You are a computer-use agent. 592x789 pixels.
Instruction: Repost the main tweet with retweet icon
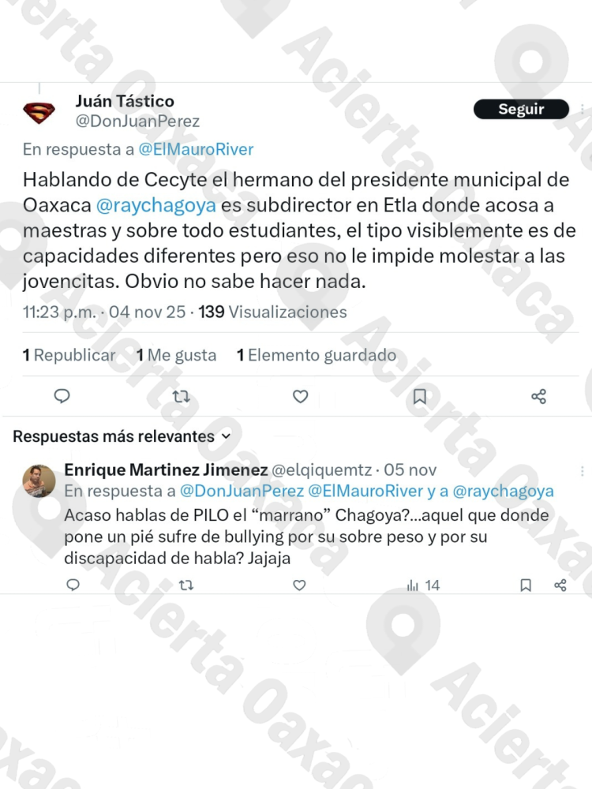pyautogui.click(x=182, y=397)
